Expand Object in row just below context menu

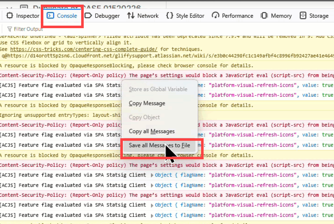[x=163, y=175]
